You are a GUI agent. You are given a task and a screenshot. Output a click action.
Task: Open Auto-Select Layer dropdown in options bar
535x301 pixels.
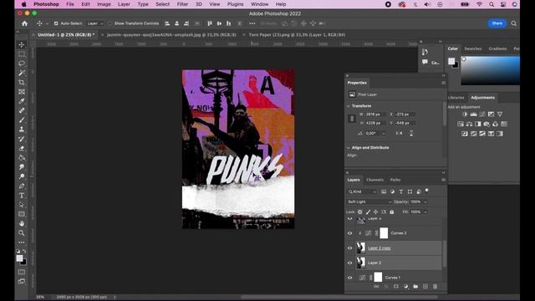pos(94,23)
